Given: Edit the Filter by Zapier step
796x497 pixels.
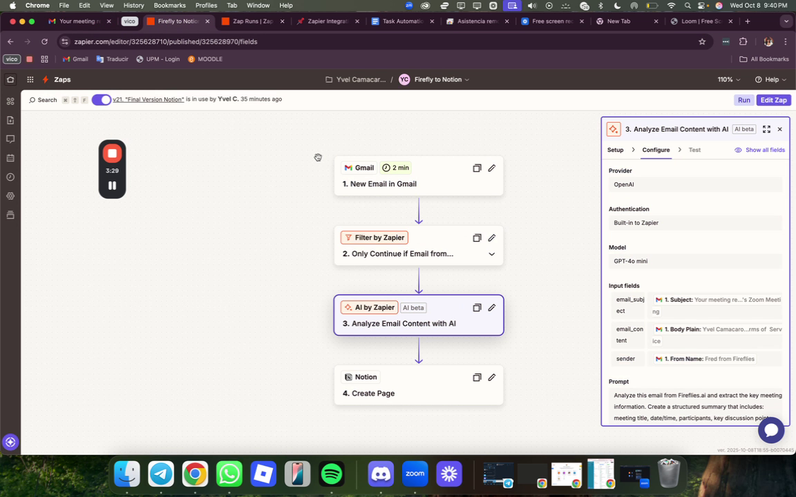Looking at the screenshot, I should (x=491, y=238).
